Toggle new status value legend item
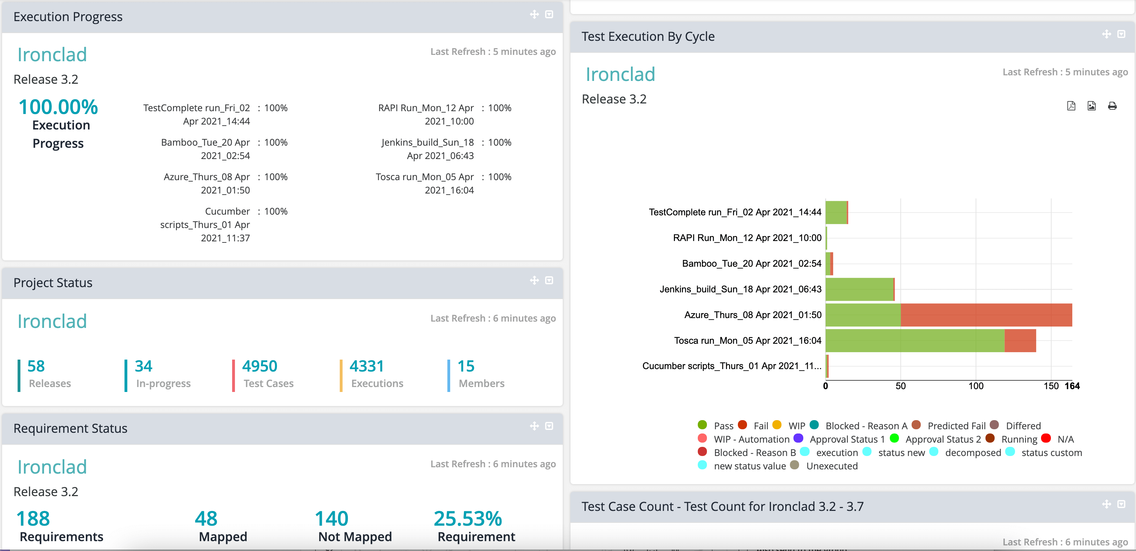This screenshot has height=551, width=1136. 742,465
